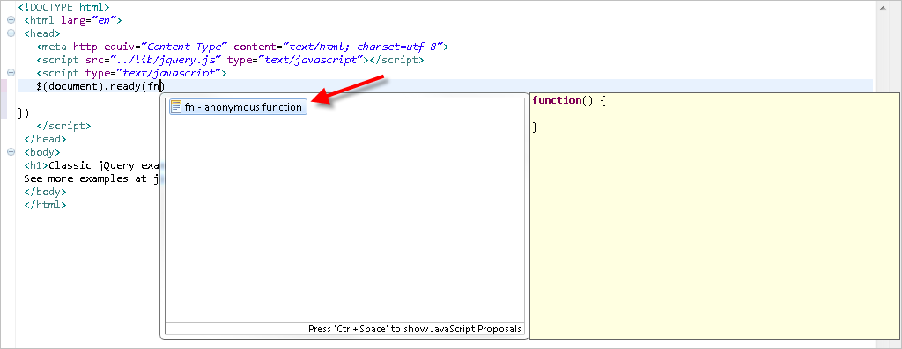
Task: Click the function() preview text in the yellow pane
Action: point(569,100)
